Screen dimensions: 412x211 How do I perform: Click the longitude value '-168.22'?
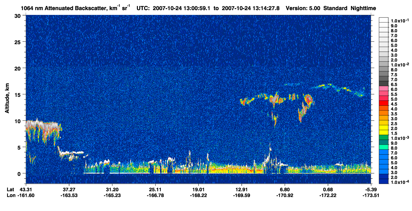pos(198,195)
